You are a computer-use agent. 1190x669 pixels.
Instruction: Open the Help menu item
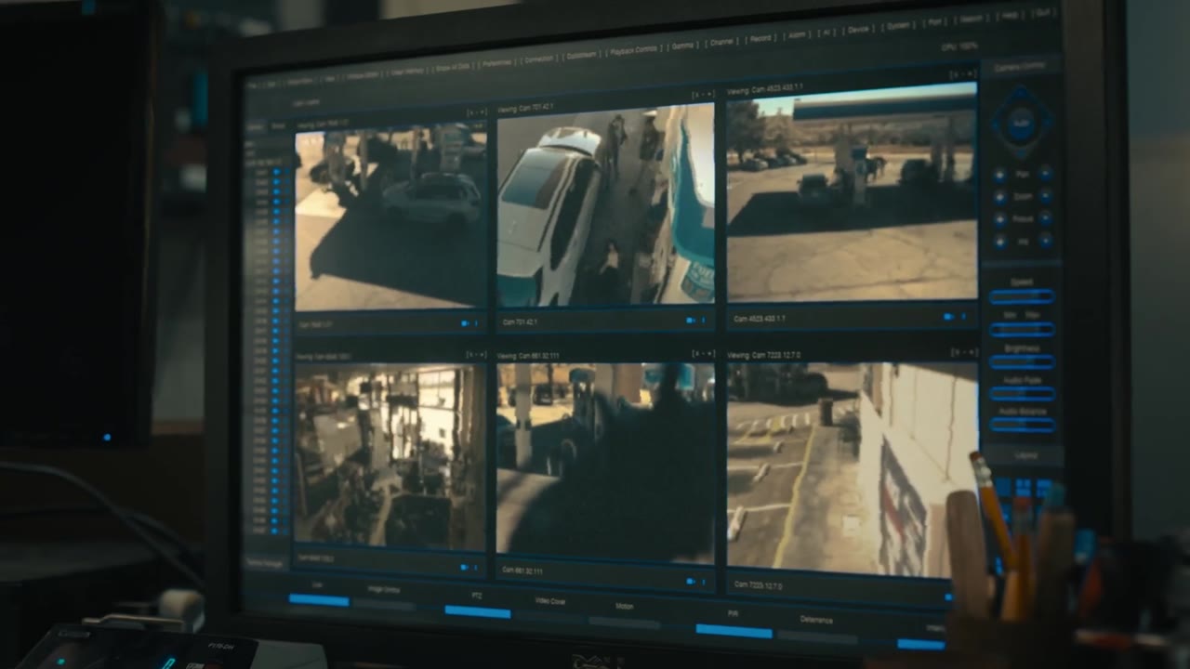(1010, 16)
